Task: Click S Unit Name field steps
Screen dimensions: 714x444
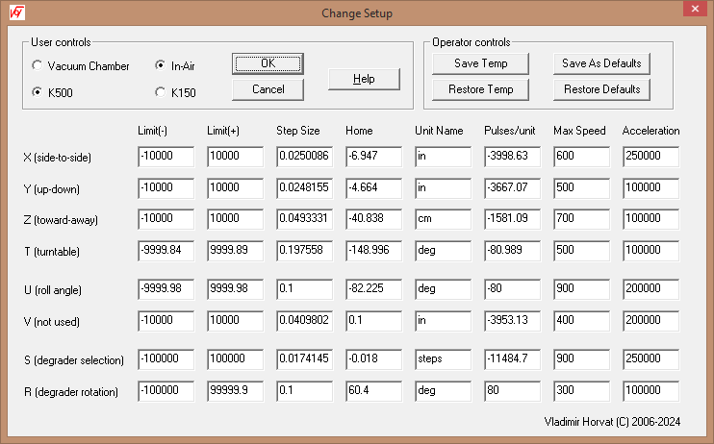Action: 443,359
